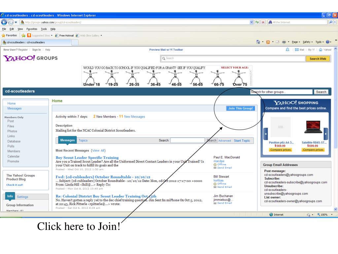Image resolution: width=338 pixels, height=254 pixels.
Task: Open the Favorites star button
Action: 9,35
